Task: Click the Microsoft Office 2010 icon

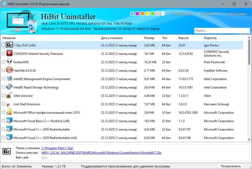Action: point(9,113)
